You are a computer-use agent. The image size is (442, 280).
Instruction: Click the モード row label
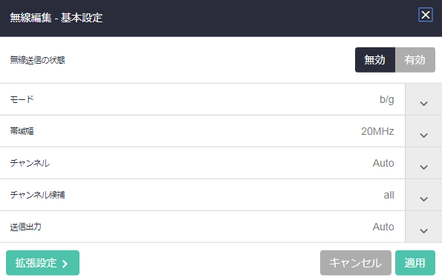(x=22, y=99)
